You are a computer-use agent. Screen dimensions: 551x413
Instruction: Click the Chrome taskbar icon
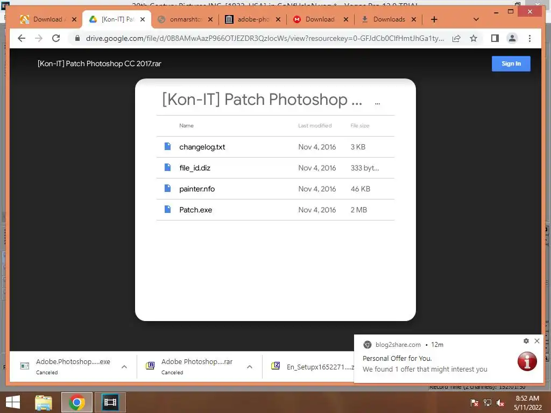click(x=76, y=402)
